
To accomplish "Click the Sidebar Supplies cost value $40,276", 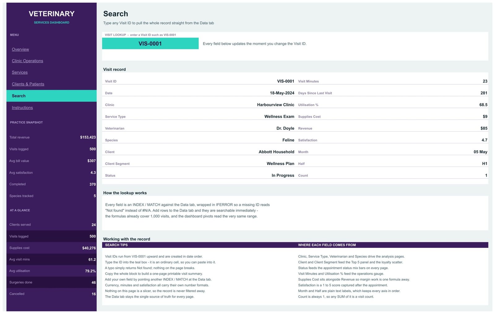I will click(89, 248).
